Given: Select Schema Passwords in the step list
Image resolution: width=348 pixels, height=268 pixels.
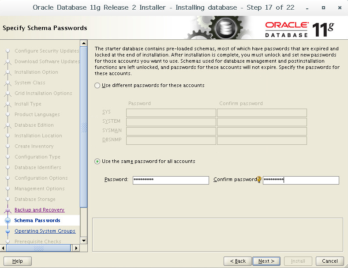Looking at the screenshot, I should pyautogui.click(x=37, y=220).
